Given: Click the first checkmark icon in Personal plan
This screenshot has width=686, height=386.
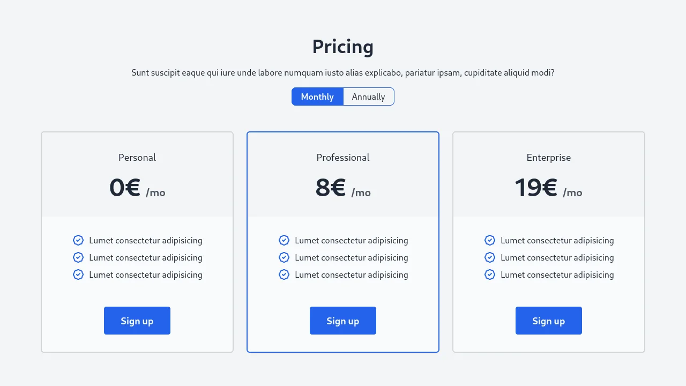Looking at the screenshot, I should [x=78, y=240].
